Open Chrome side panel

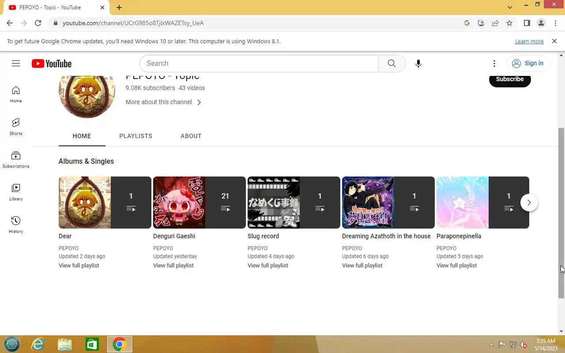(527, 23)
